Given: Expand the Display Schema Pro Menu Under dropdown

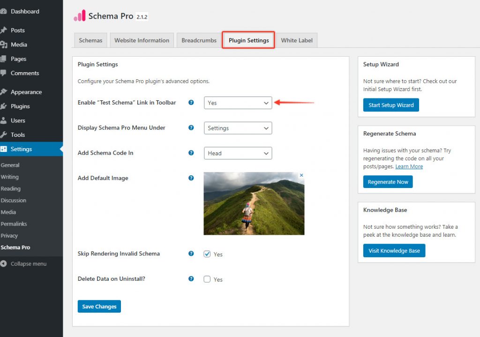Looking at the screenshot, I should pyautogui.click(x=238, y=128).
